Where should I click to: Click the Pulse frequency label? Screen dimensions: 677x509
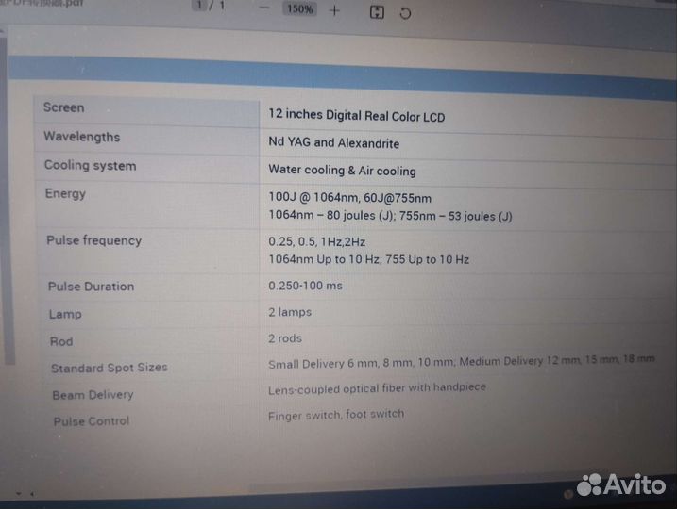click(x=93, y=240)
